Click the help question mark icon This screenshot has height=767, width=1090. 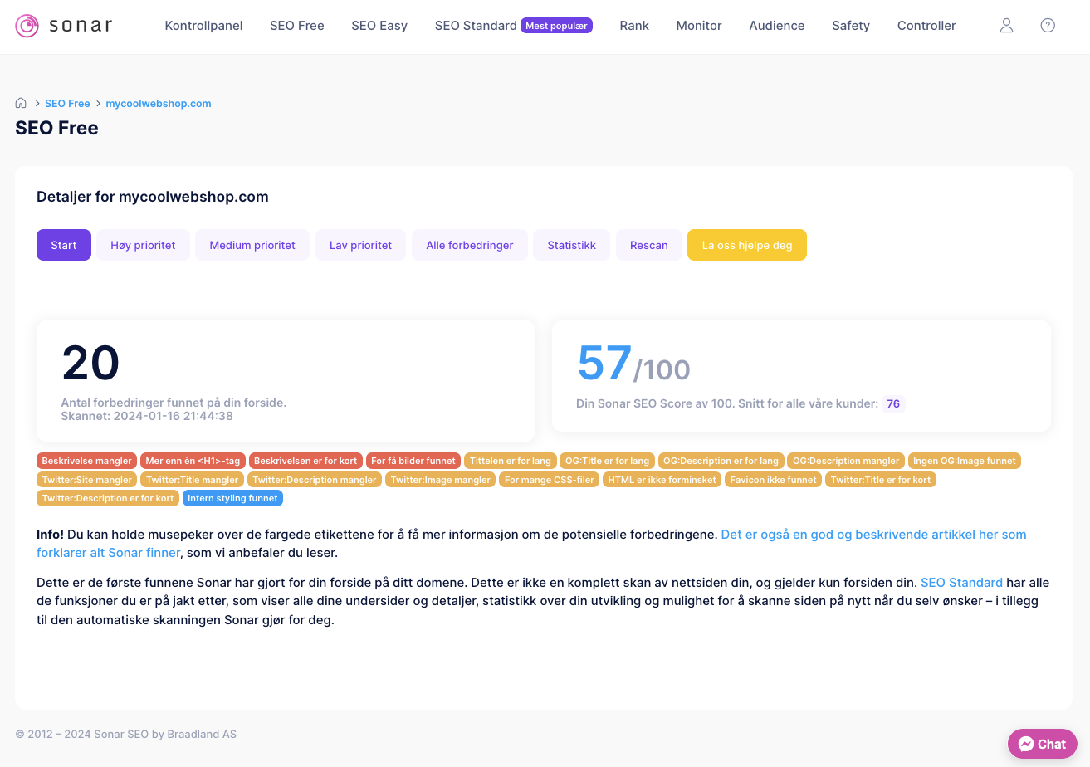[1048, 26]
